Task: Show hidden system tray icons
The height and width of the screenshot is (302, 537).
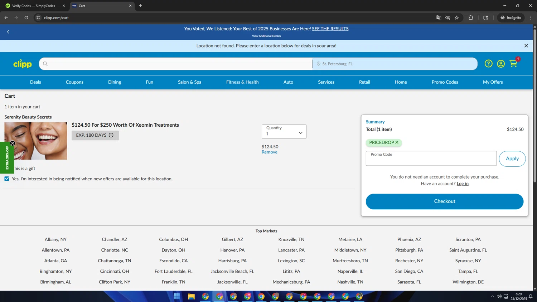Action: (x=492, y=296)
